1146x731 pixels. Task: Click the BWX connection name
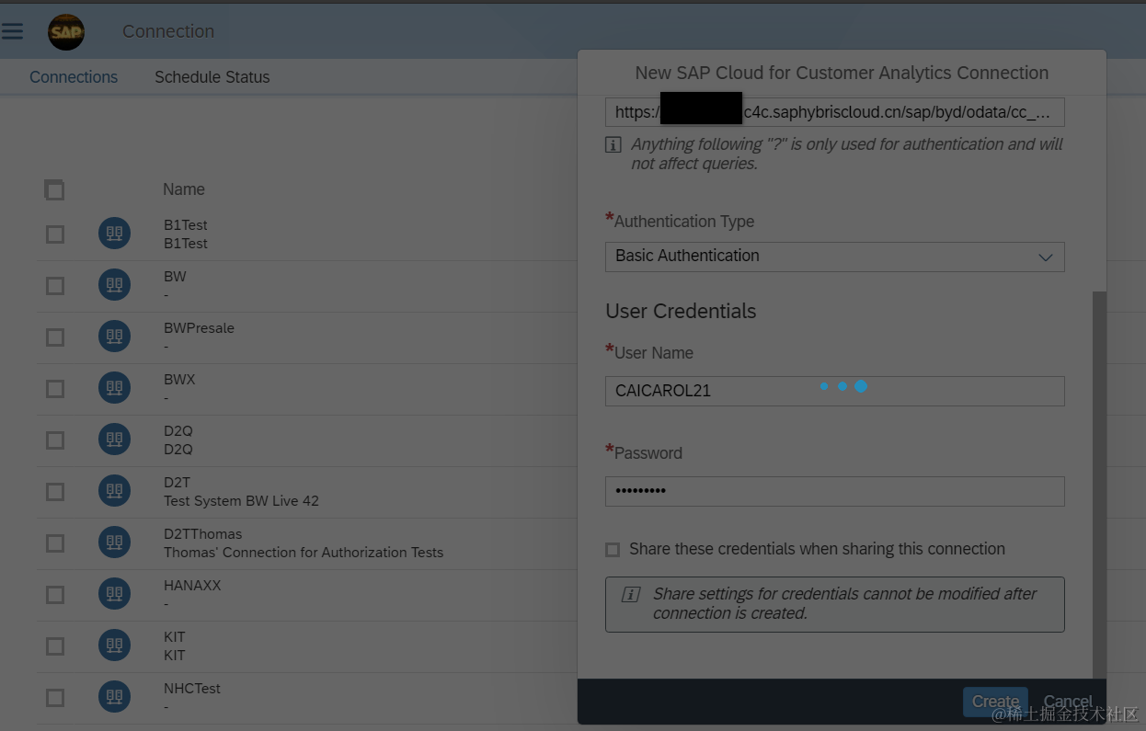[x=179, y=380]
